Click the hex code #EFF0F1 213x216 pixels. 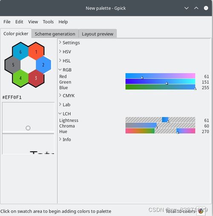click(12, 98)
